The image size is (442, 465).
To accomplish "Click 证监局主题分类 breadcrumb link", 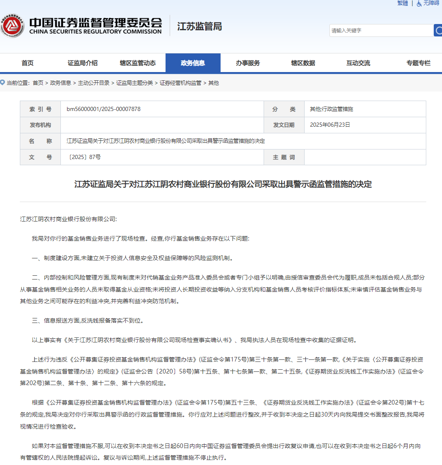I will [x=135, y=83].
